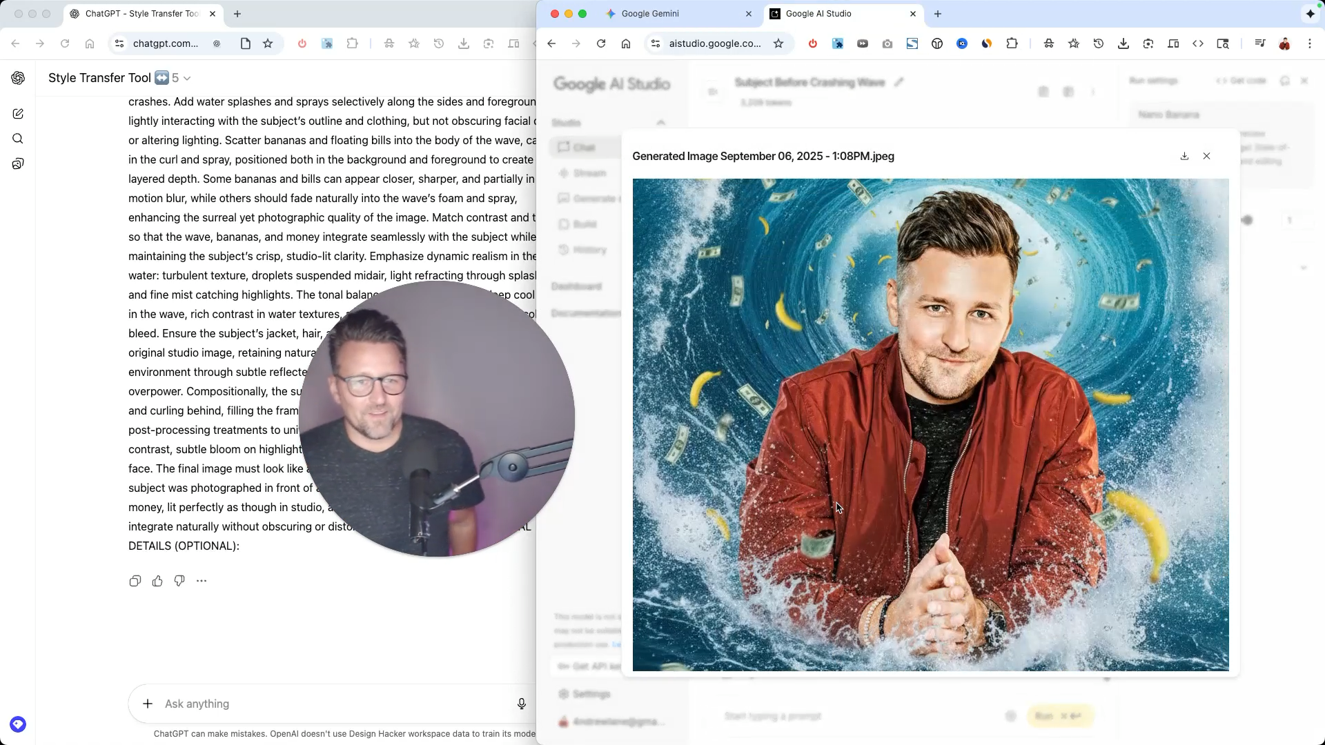Screen dimensions: 1325x745
Task: Open more actions ellipsis under response
Action: click(202, 581)
